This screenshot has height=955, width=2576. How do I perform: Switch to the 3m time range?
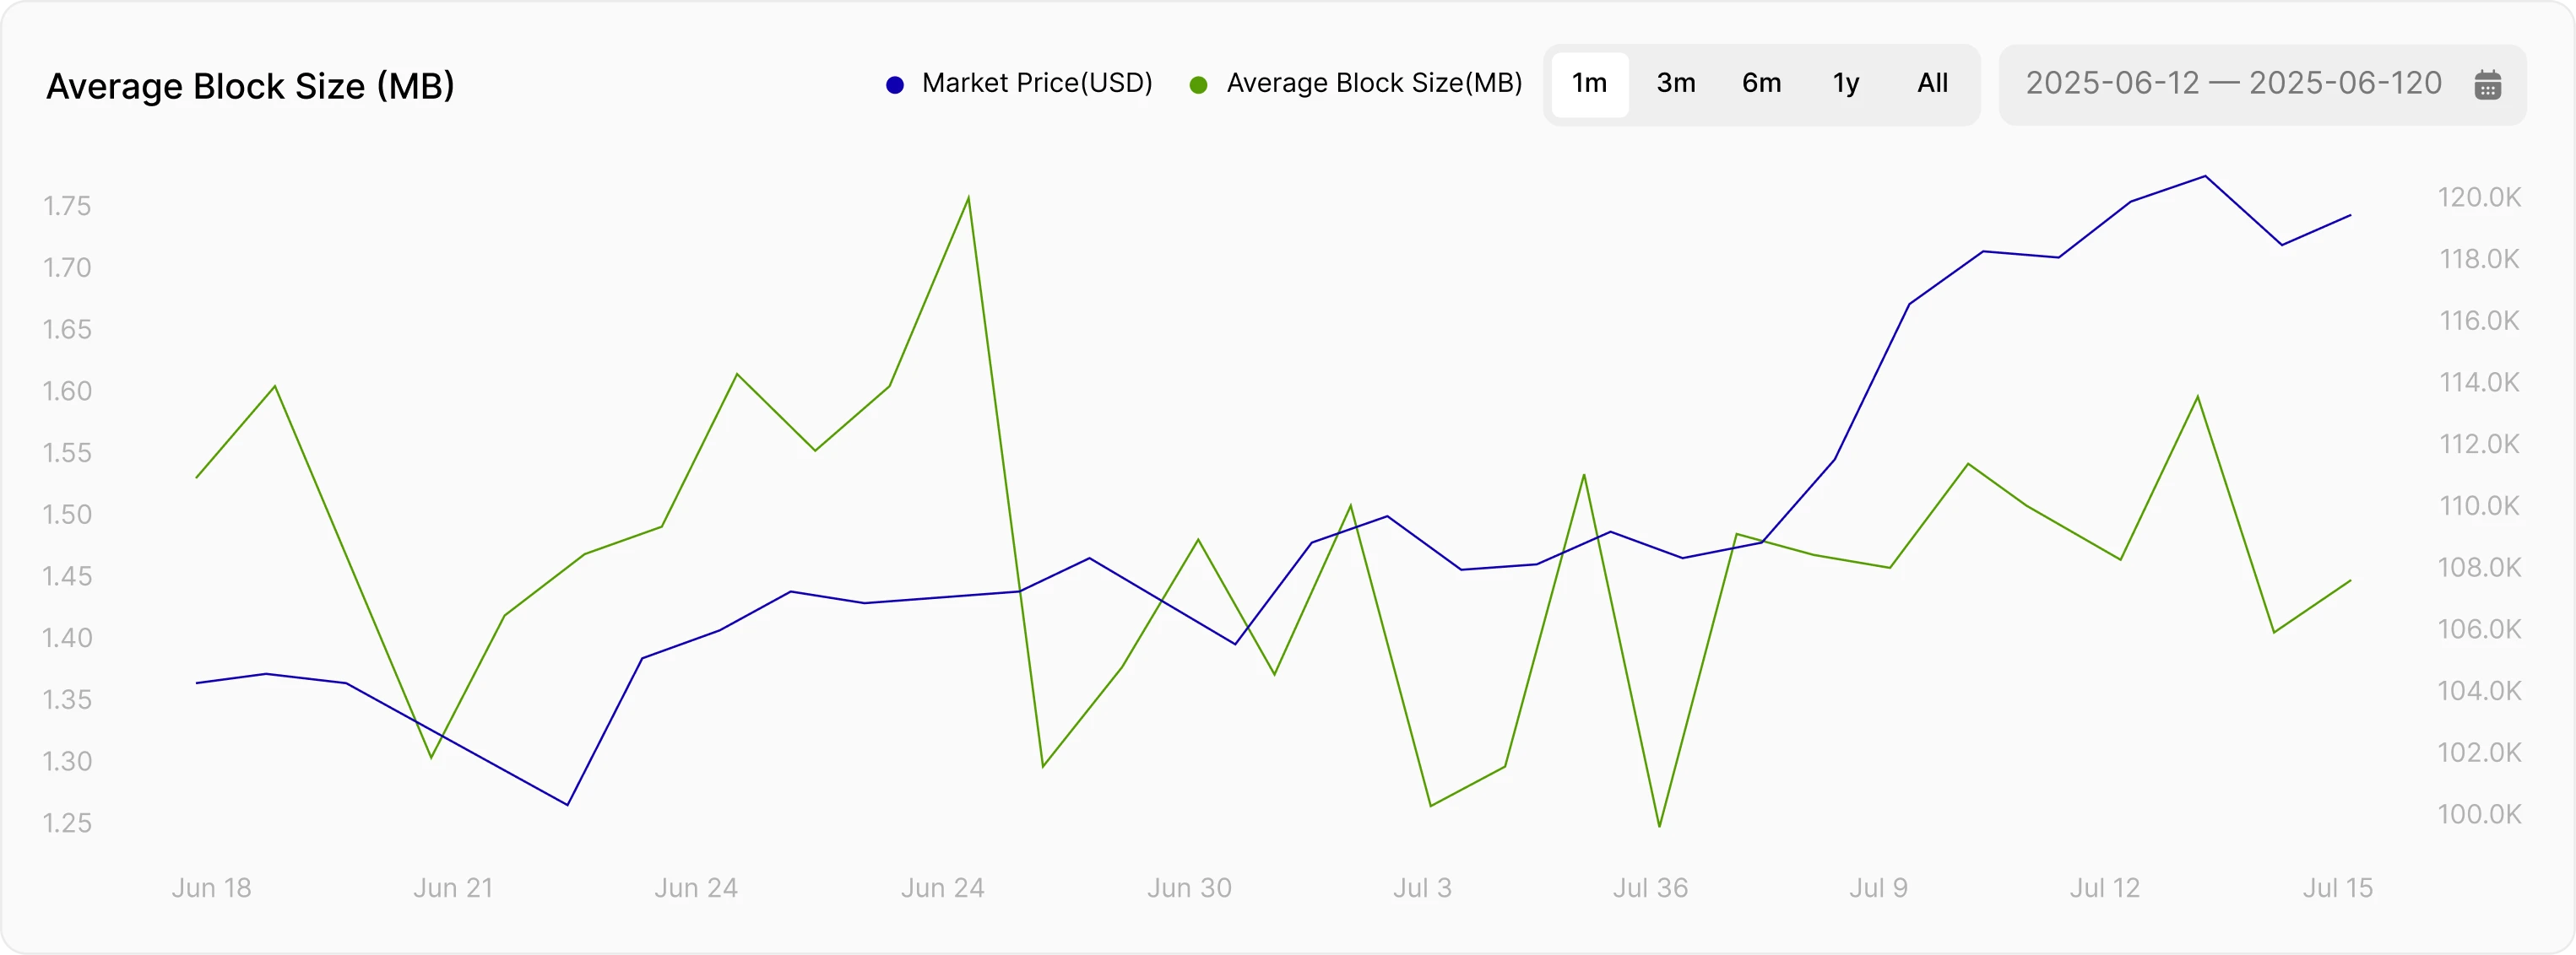1675,84
